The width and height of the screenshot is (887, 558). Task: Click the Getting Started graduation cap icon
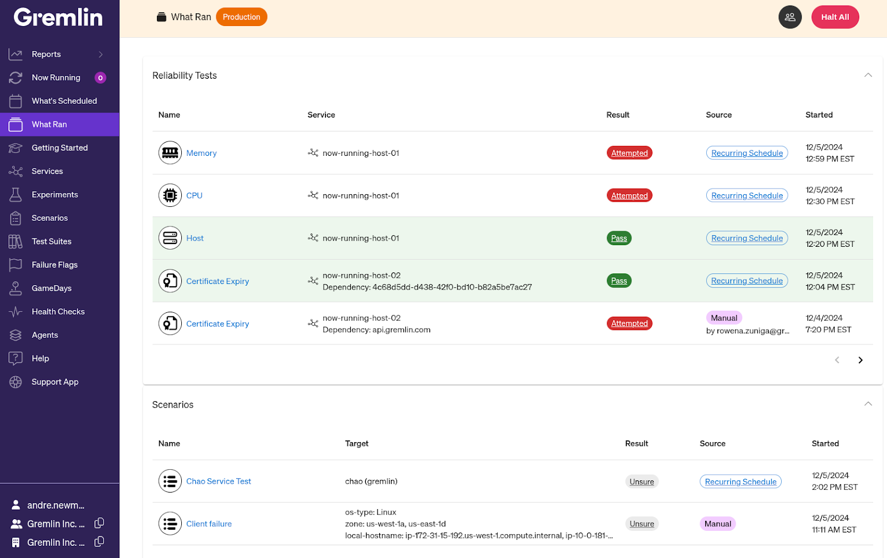pyautogui.click(x=16, y=148)
